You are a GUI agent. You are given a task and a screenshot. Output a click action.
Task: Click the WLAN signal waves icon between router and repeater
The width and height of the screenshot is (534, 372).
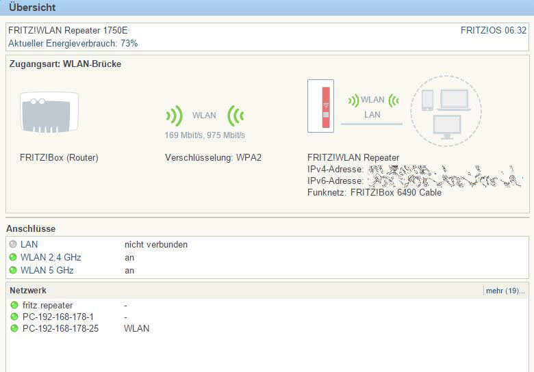click(204, 115)
